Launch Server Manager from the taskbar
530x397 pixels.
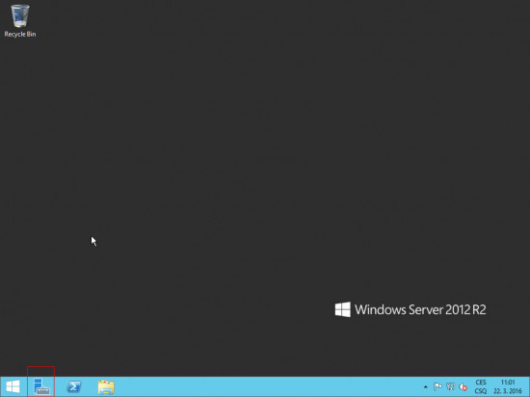[41, 386]
